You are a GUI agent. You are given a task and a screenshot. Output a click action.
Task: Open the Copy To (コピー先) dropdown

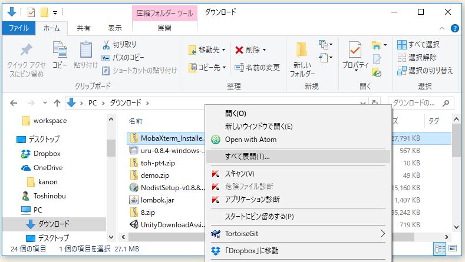[207, 68]
